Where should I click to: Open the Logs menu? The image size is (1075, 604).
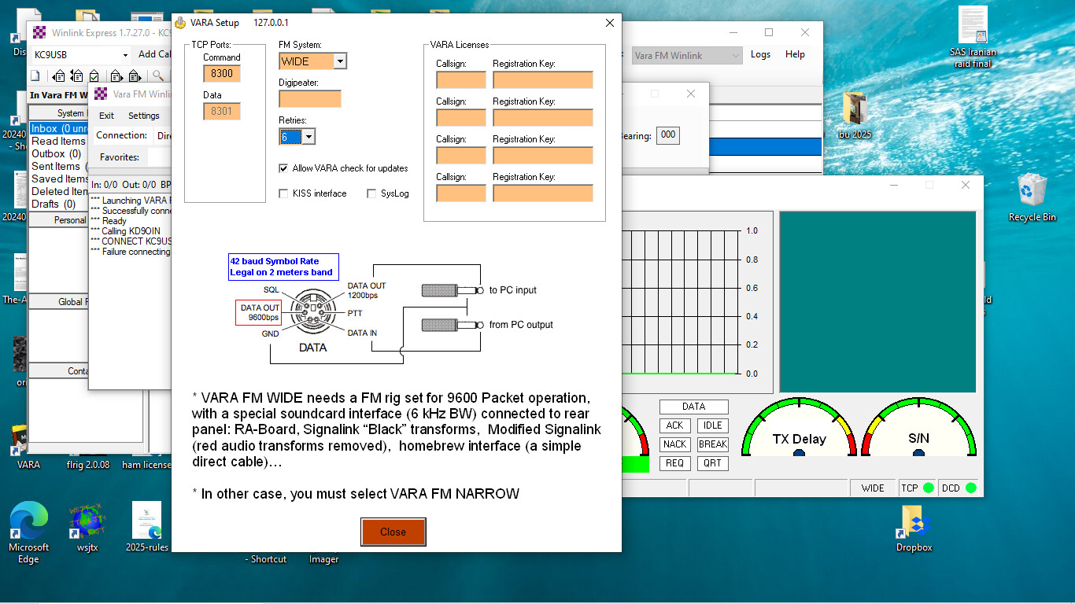760,54
